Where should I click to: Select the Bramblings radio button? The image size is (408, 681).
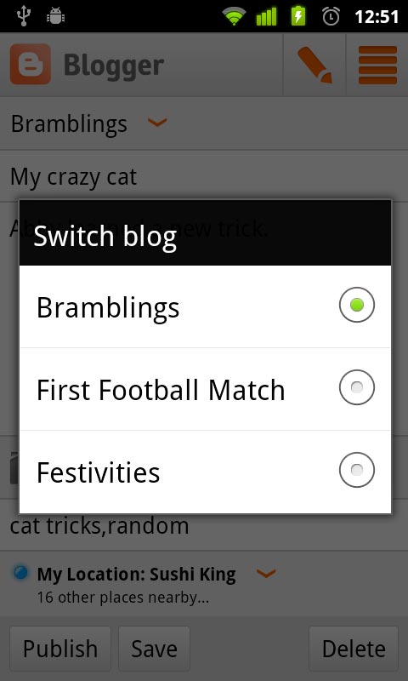point(356,305)
